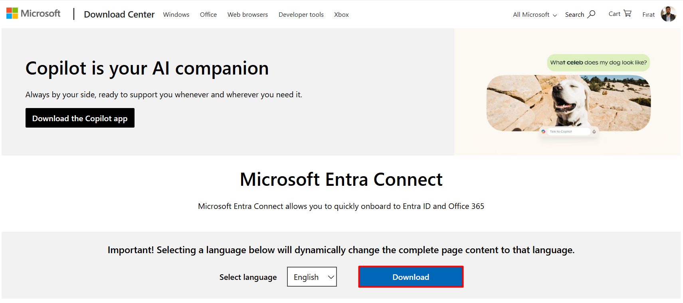Click the Select language label

[x=248, y=277]
